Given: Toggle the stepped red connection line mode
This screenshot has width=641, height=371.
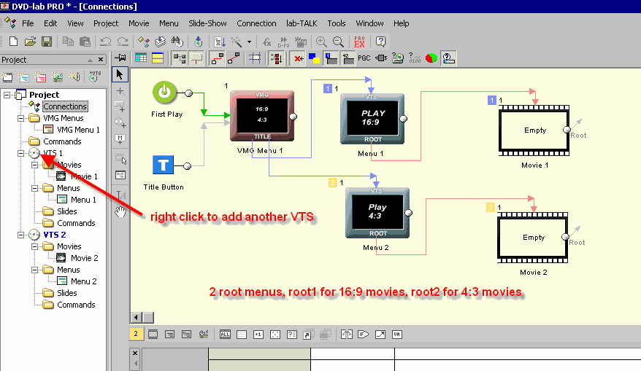Looking at the screenshot, I should point(217,58).
